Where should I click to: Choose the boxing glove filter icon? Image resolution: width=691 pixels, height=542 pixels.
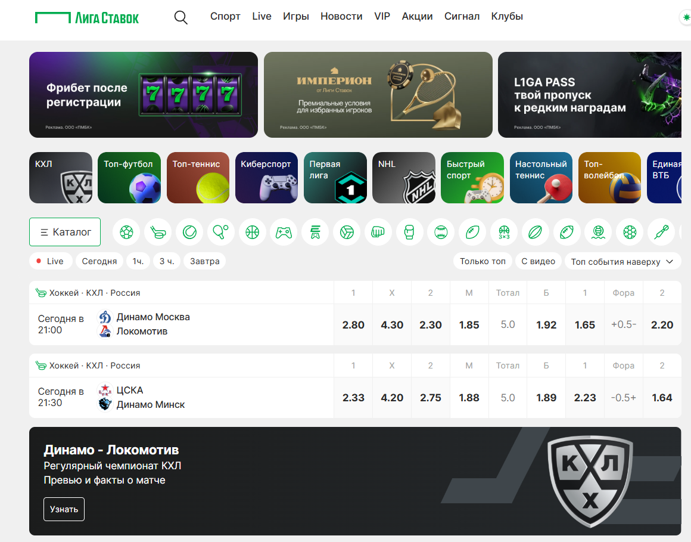coord(409,232)
